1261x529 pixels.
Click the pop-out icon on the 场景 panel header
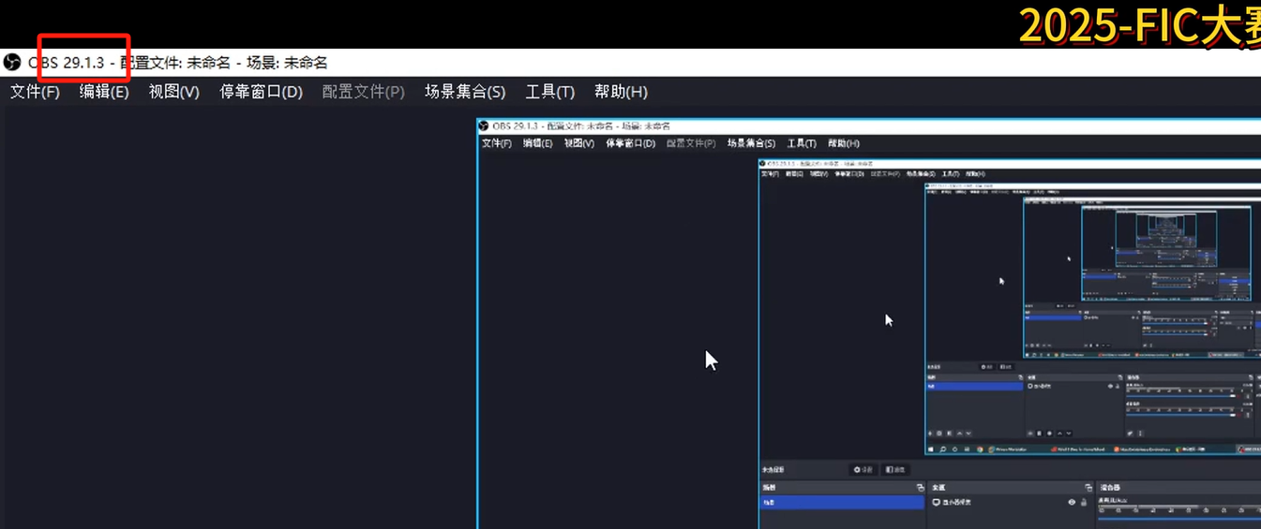[x=920, y=488]
